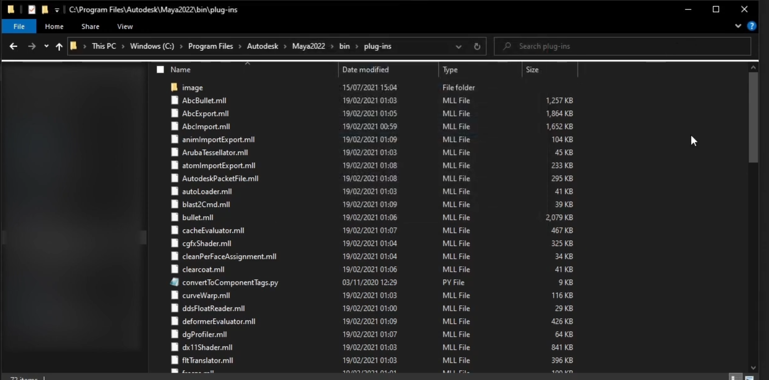Click the Forward navigation arrow
The image size is (769, 380).
tap(32, 46)
